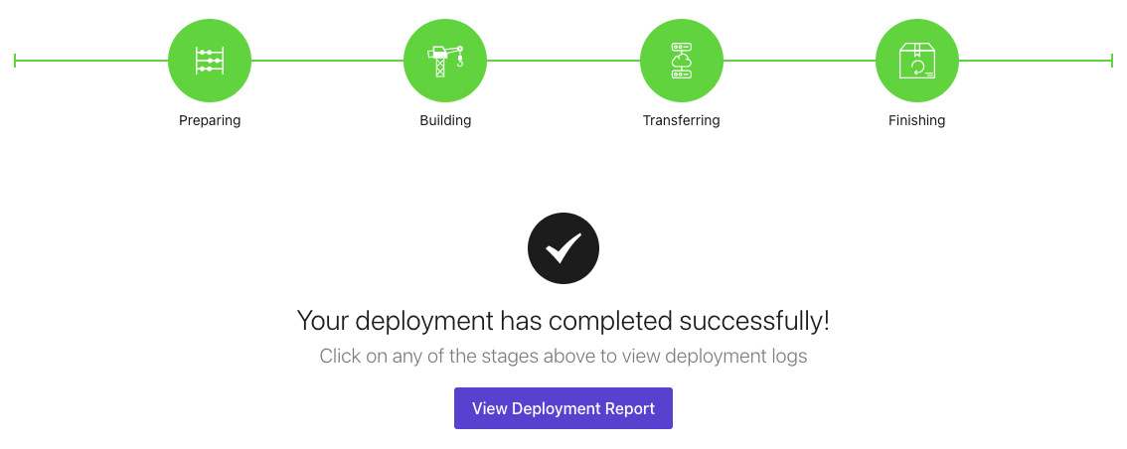Click progress line between Preparing and Building
Viewport: 1127px width, 449px height.
coord(327,61)
